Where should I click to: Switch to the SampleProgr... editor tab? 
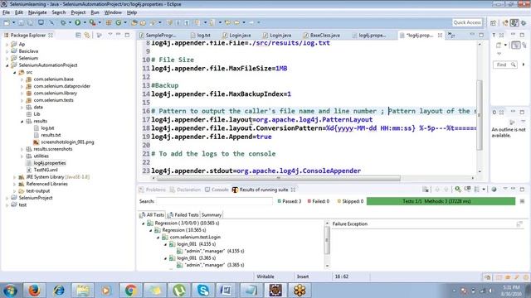point(158,35)
